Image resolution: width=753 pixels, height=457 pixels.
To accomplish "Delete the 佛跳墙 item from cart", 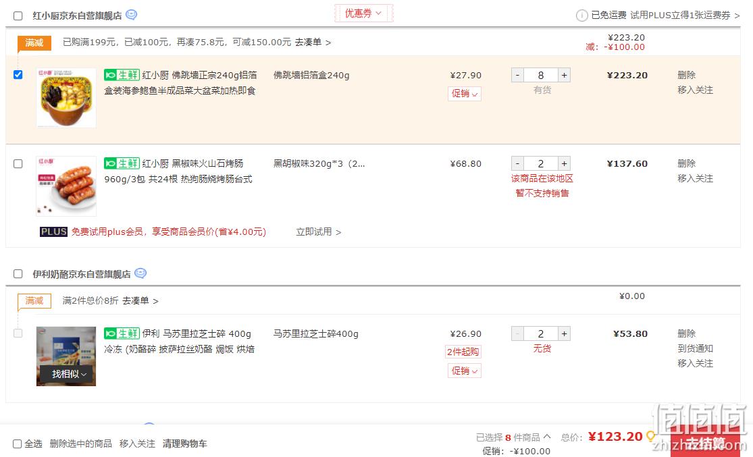I will pyautogui.click(x=686, y=75).
